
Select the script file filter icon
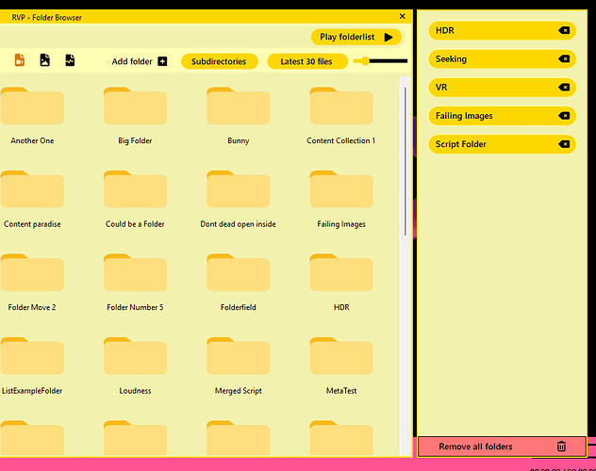click(70, 60)
